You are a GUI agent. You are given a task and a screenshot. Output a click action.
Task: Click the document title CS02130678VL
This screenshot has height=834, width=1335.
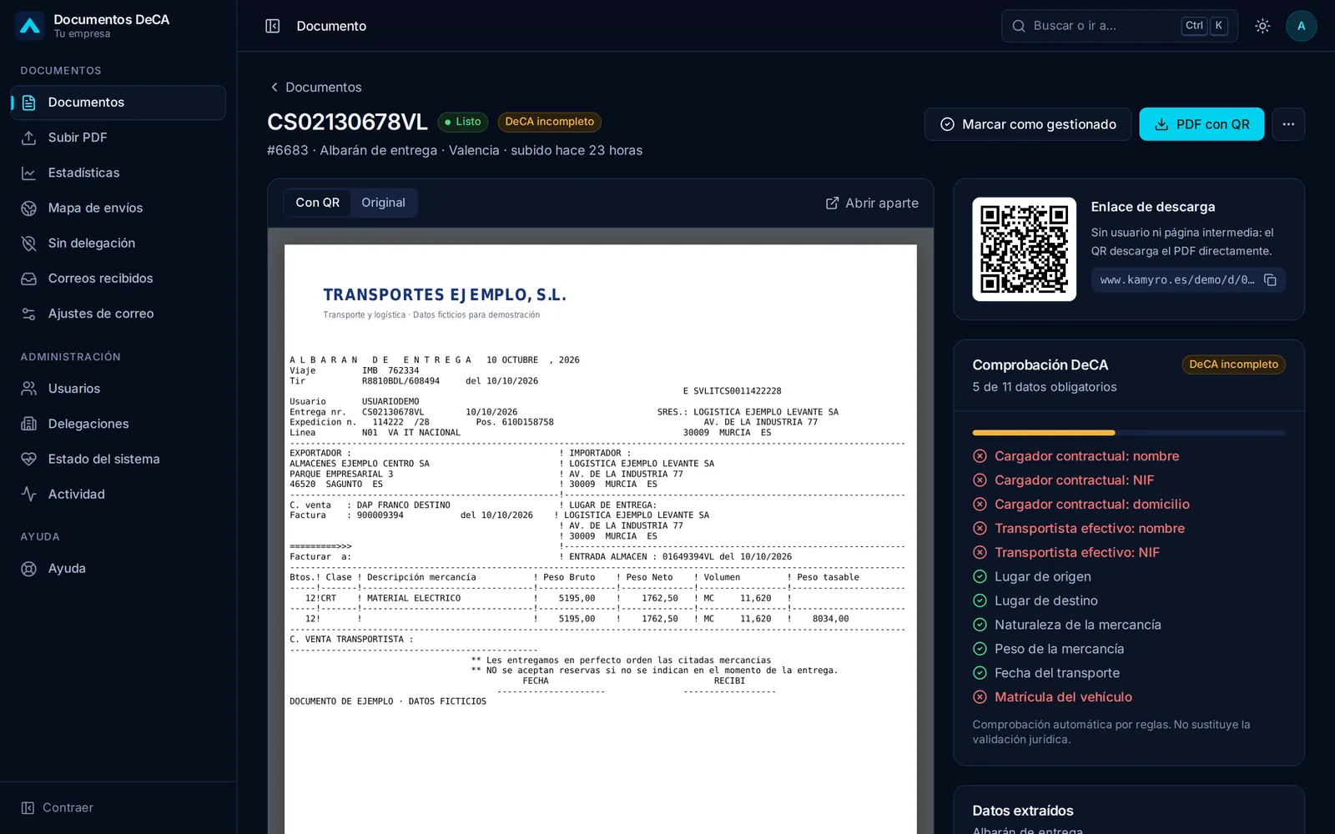pos(347,122)
